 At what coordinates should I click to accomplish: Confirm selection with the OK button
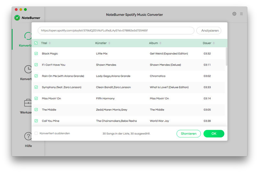tap(214, 134)
